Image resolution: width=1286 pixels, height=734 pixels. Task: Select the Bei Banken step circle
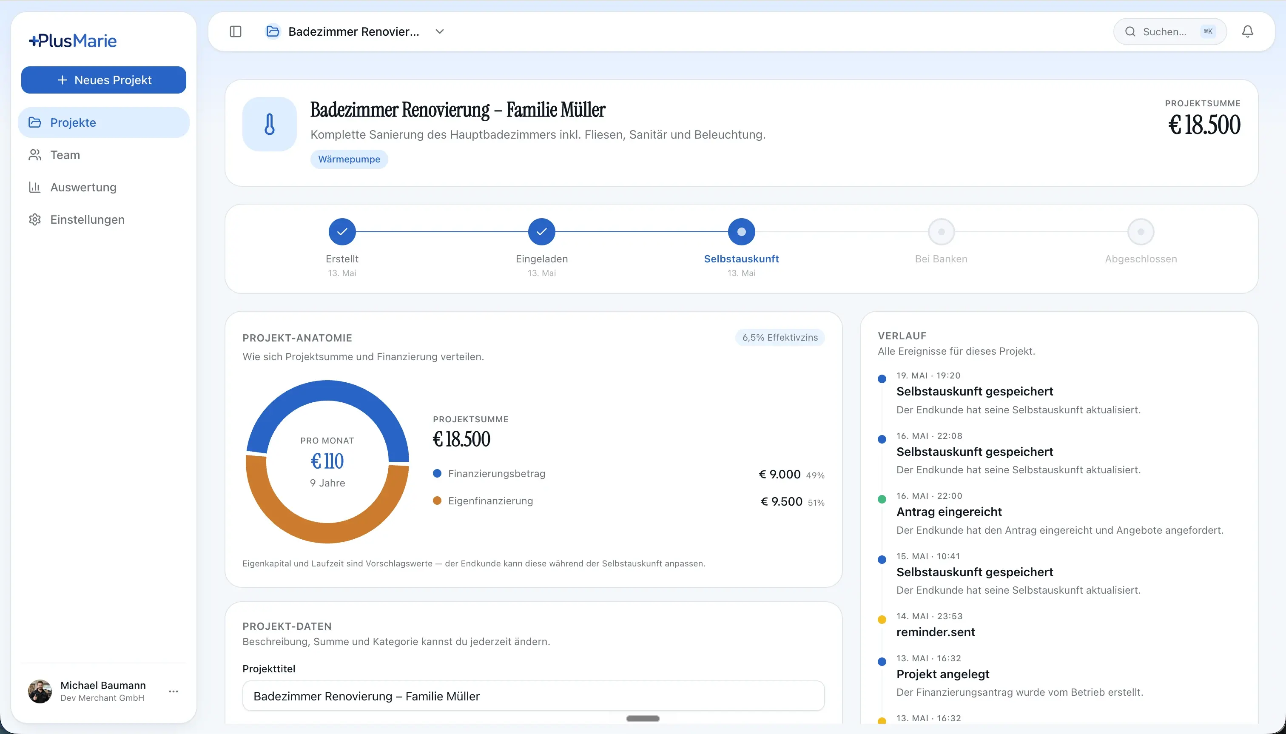point(941,231)
